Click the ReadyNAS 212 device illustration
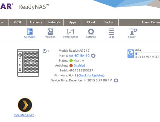 [x=28, y=63]
